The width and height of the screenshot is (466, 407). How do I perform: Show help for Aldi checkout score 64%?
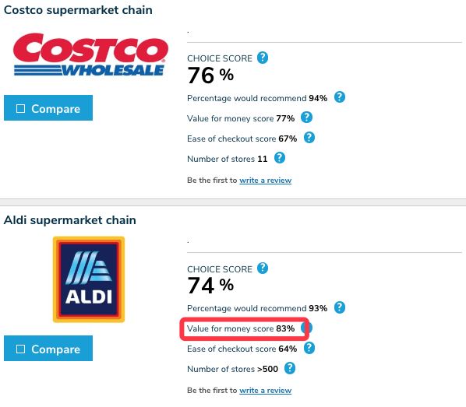tap(309, 348)
